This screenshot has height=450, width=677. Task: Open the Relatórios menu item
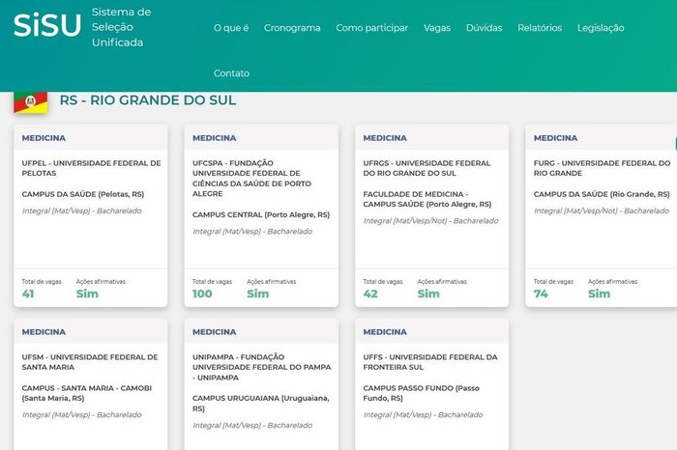click(x=540, y=28)
